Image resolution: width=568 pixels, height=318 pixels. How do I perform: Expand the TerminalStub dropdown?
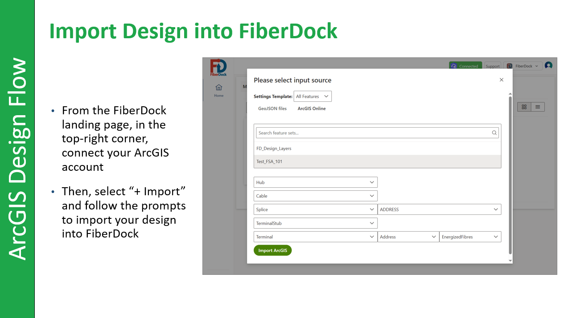coord(316,223)
